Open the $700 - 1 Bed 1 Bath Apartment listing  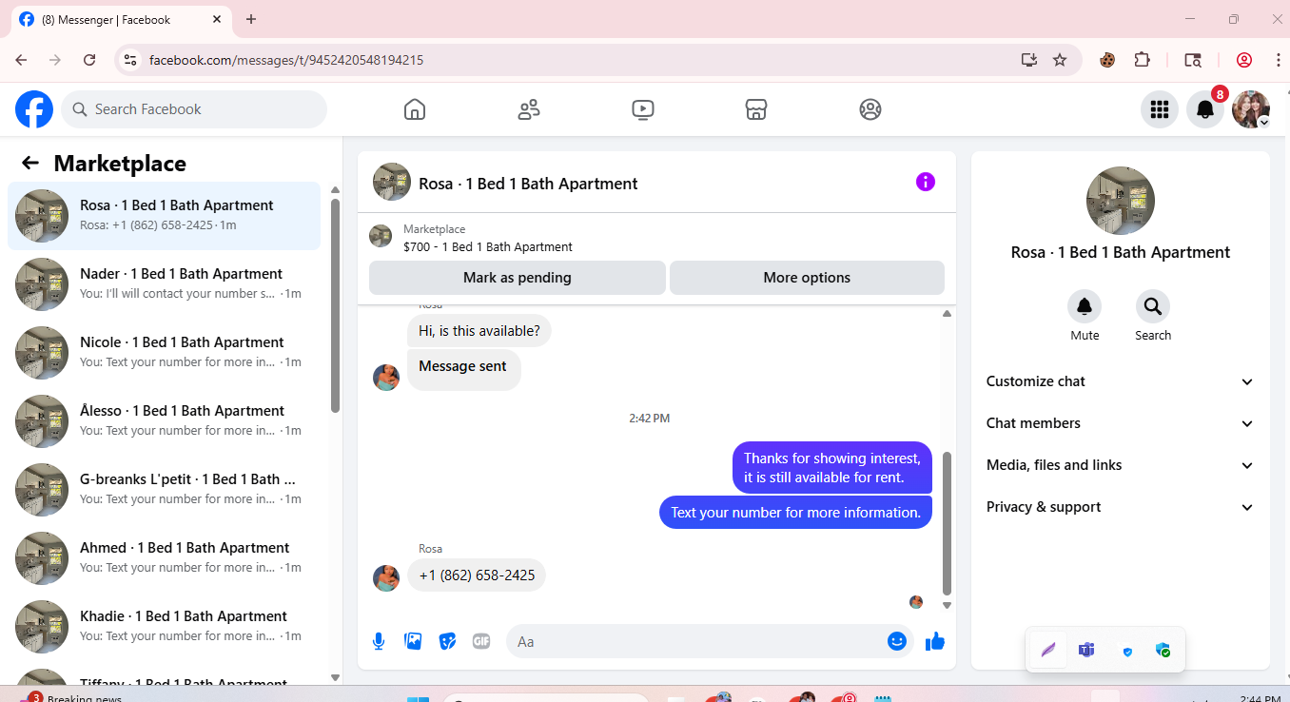(488, 246)
